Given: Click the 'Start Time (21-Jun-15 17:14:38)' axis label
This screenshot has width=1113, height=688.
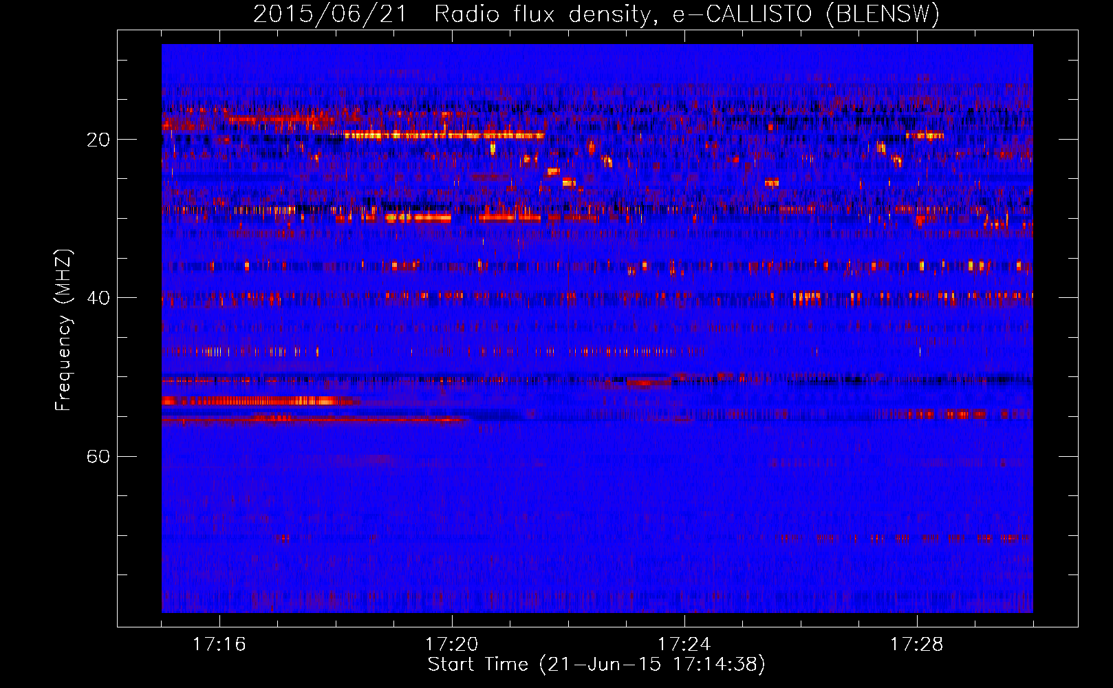Looking at the screenshot, I should pos(596,665).
